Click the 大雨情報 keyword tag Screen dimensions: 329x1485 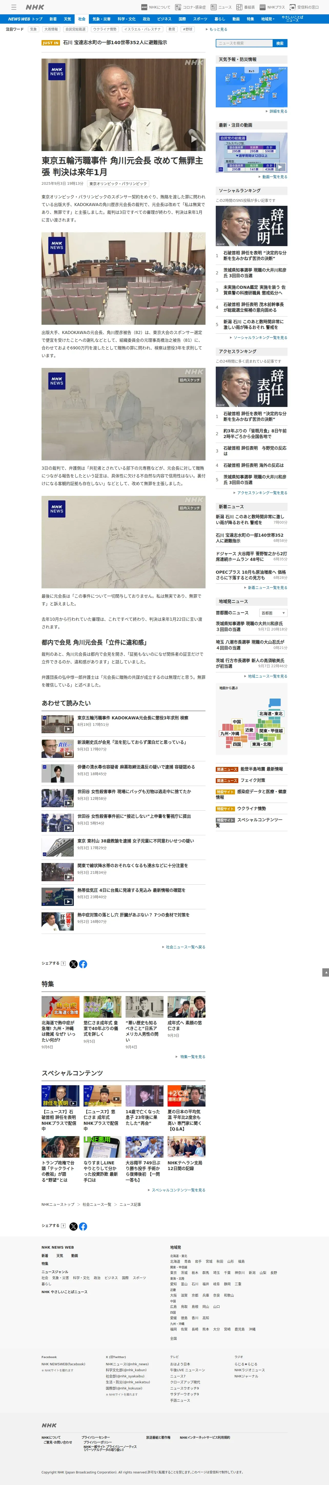pos(51,29)
